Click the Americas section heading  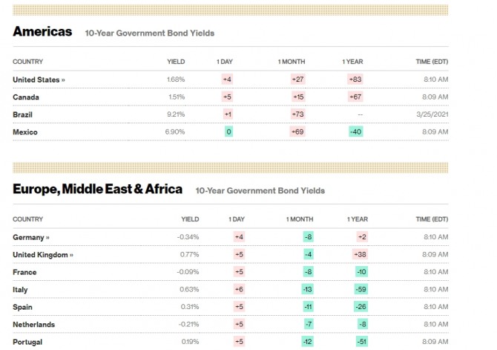tap(42, 31)
